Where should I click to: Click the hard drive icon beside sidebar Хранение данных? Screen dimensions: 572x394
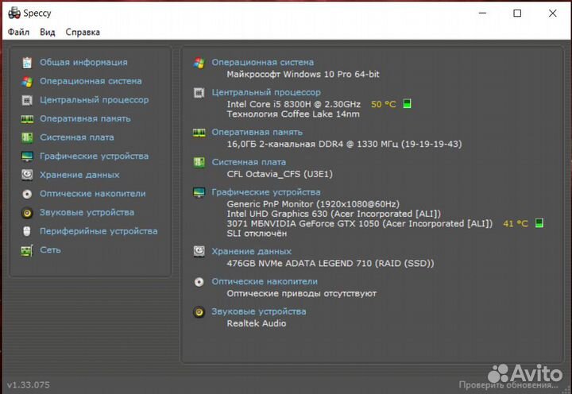(x=27, y=175)
